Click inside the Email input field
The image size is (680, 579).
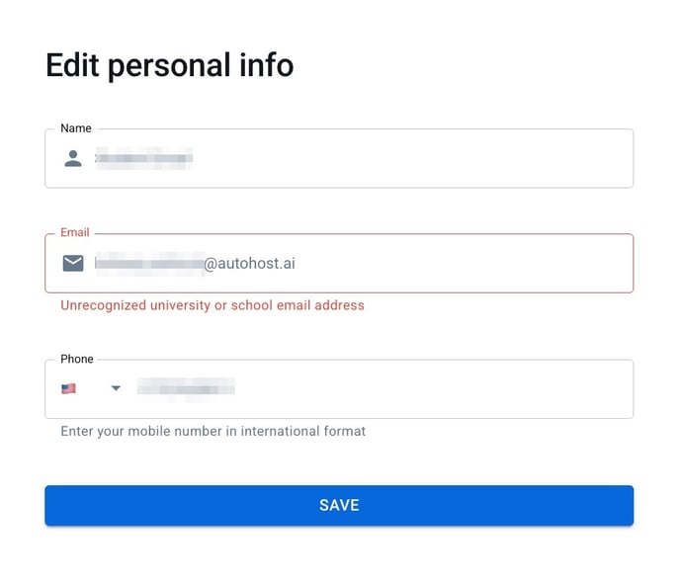(x=445, y=263)
